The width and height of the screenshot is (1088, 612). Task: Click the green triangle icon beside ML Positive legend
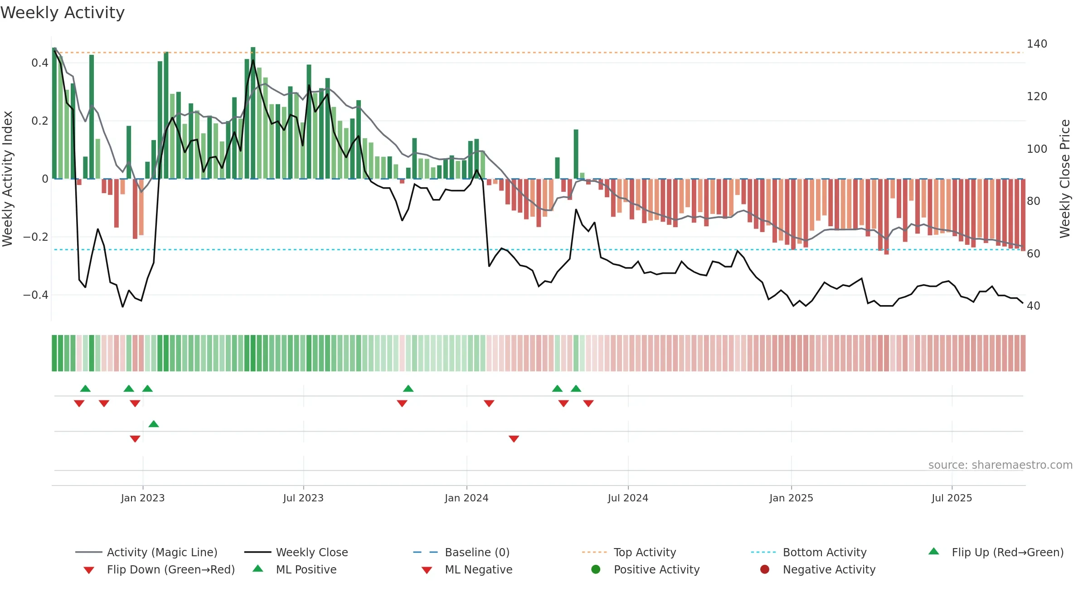(258, 568)
